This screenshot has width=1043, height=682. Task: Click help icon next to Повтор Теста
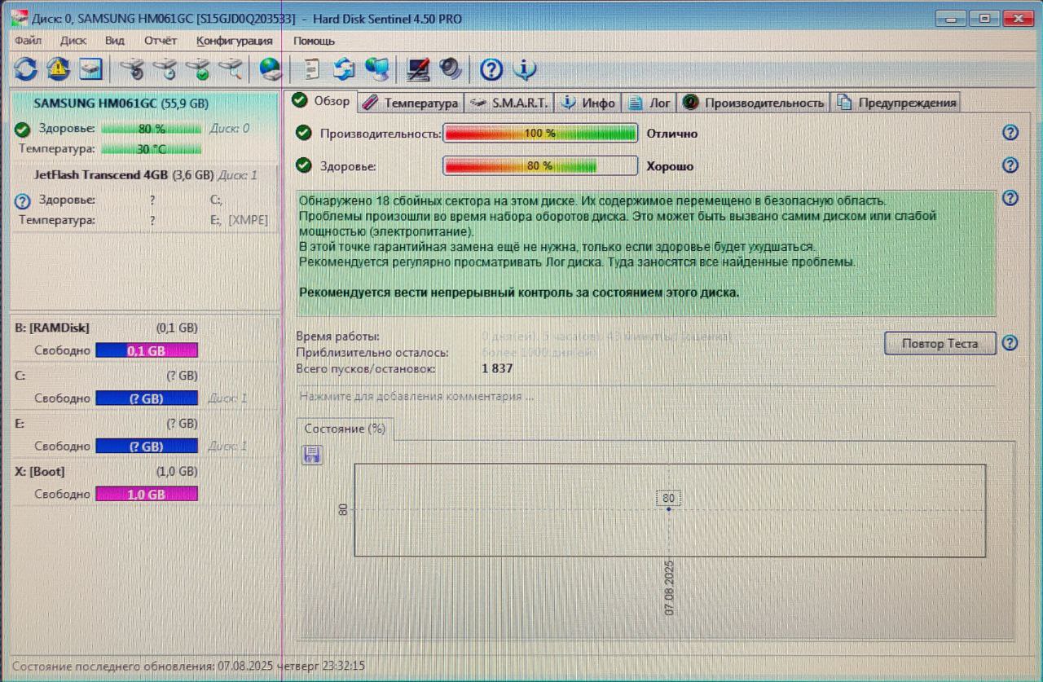1010,343
